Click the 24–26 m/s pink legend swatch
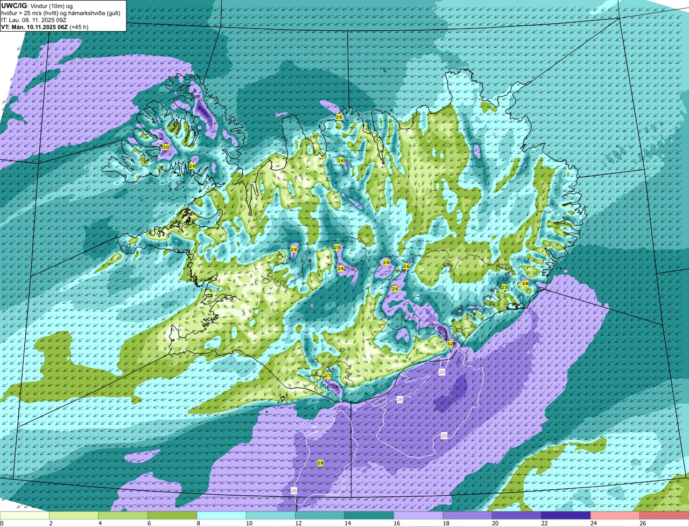 [615, 515]
